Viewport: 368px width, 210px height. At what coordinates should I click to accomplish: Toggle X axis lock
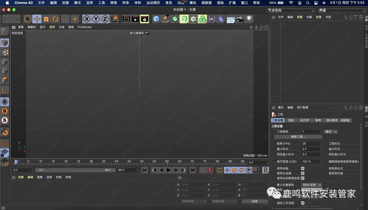tap(87, 19)
